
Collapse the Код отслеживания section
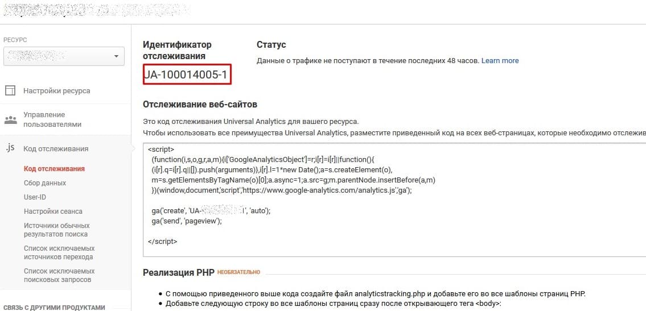point(56,148)
